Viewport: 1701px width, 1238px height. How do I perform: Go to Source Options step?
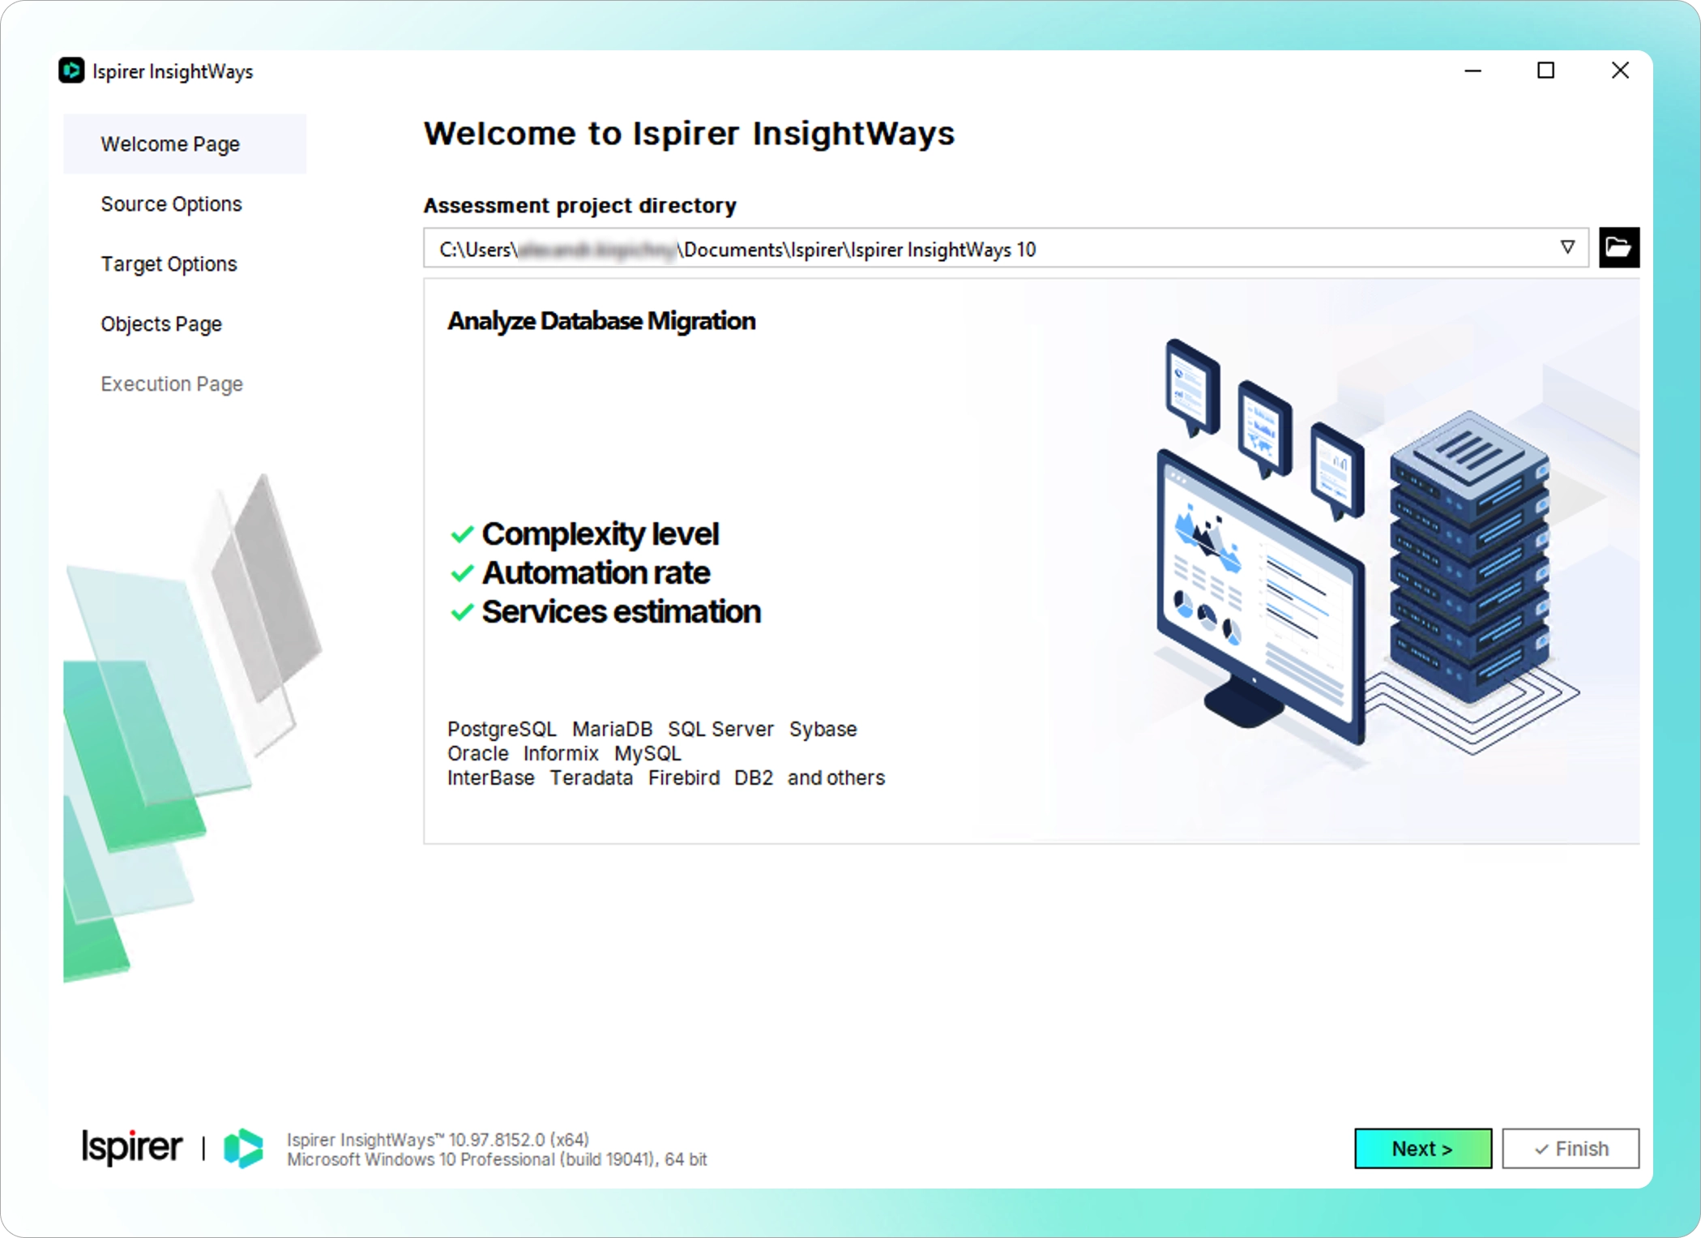tap(171, 203)
